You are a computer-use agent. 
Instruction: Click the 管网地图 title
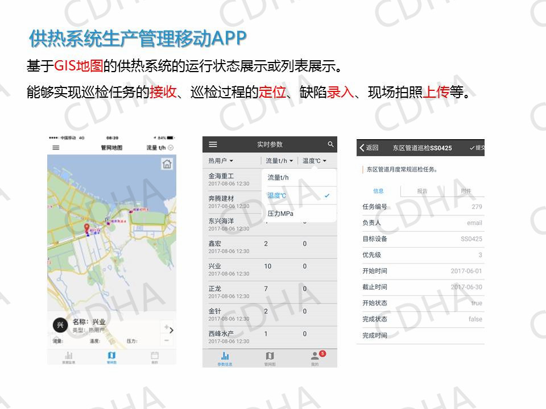[111, 148]
